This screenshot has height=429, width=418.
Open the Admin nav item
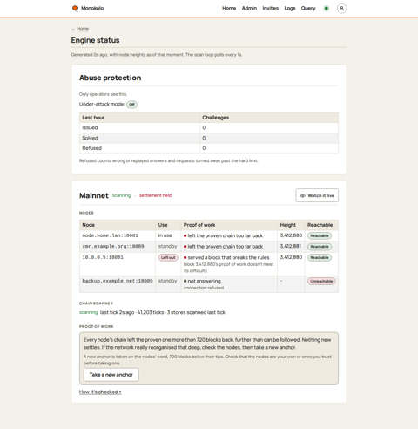tap(249, 8)
